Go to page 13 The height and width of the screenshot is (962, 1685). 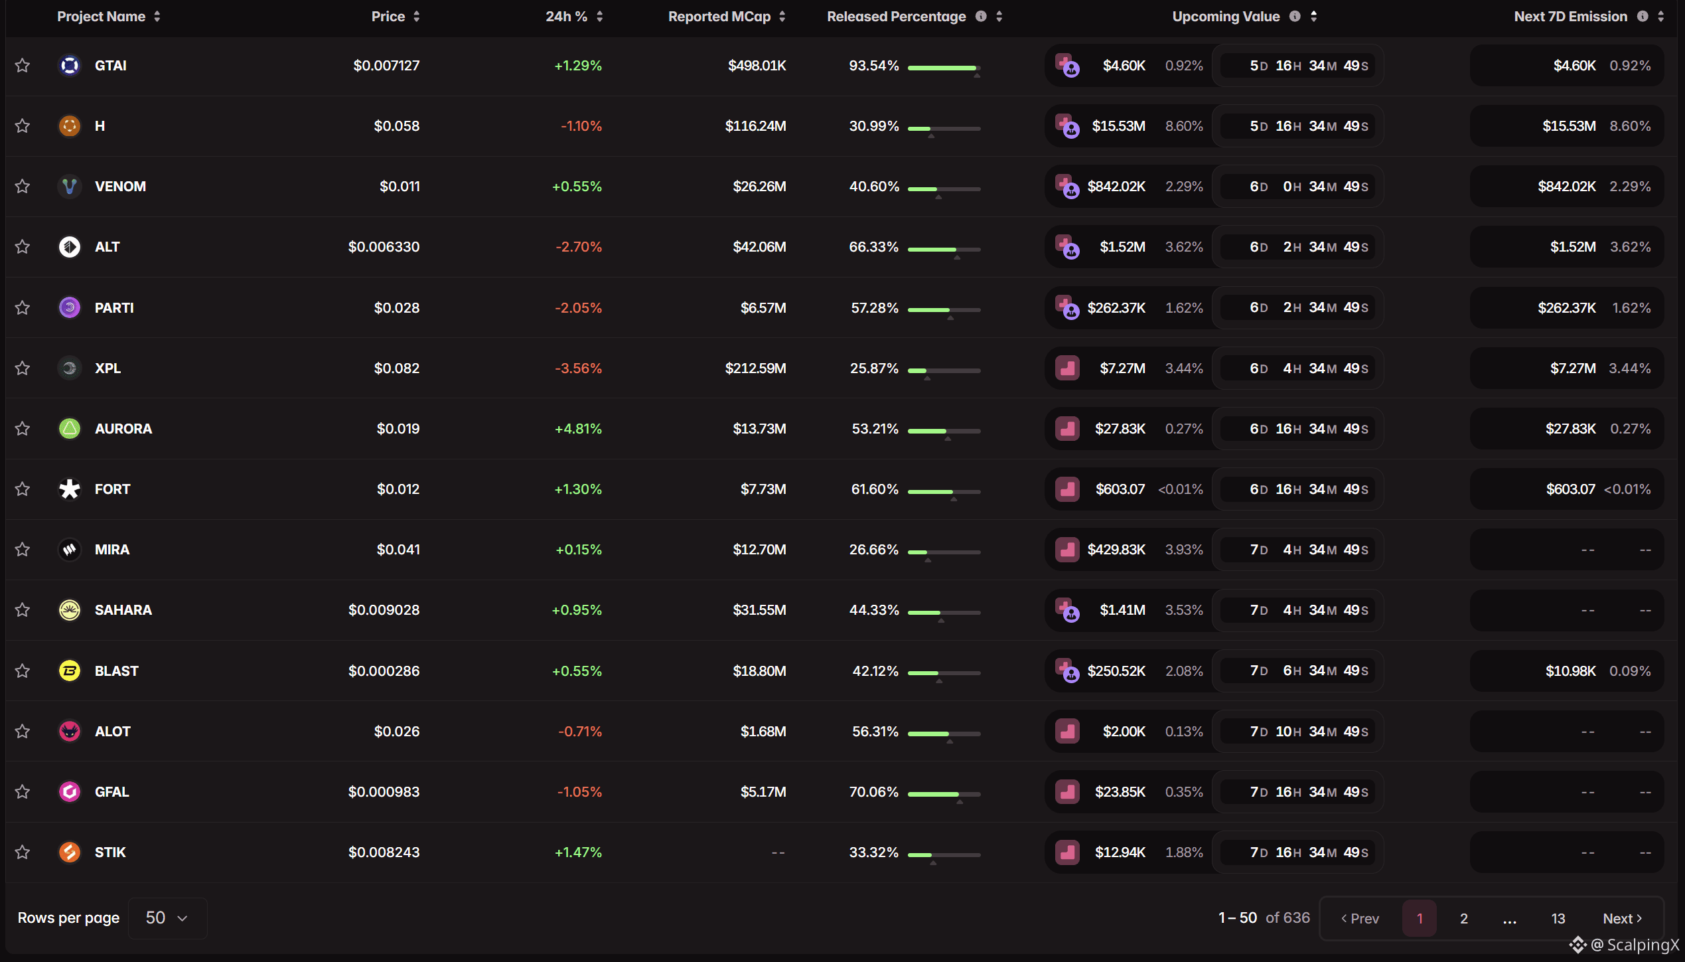pos(1558,918)
